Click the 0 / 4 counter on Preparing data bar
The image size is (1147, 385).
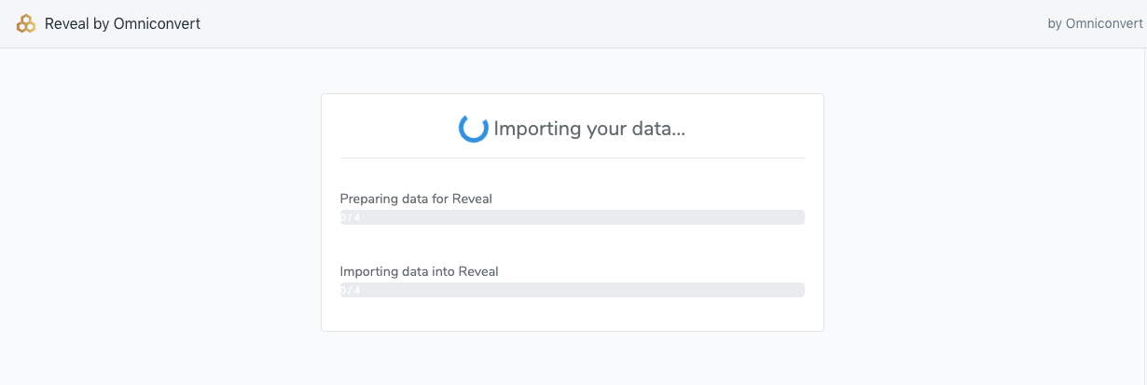coord(351,217)
